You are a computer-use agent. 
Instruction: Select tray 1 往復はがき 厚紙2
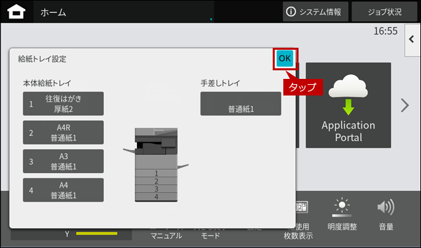pyautogui.click(x=64, y=103)
